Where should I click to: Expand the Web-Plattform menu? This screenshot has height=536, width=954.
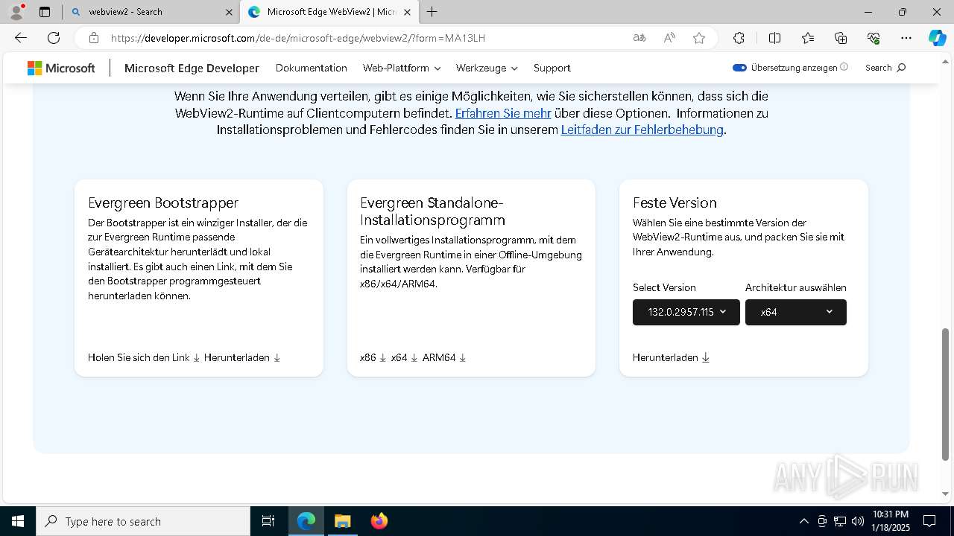[402, 68]
